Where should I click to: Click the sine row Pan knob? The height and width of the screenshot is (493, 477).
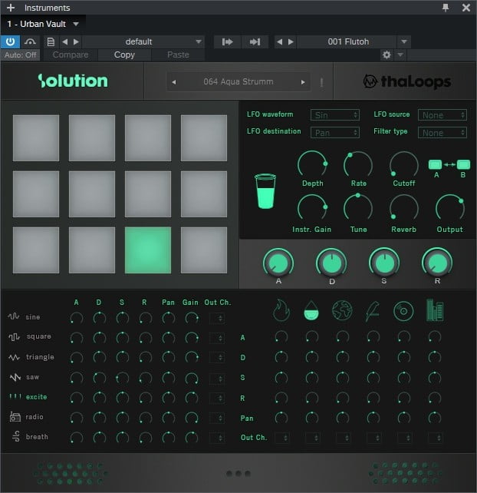pyautogui.click(x=169, y=318)
